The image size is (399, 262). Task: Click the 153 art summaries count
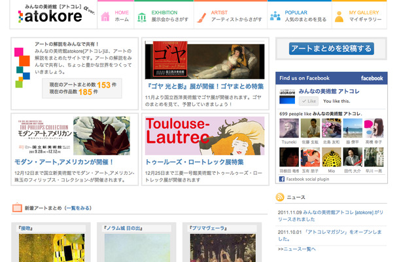103,85
